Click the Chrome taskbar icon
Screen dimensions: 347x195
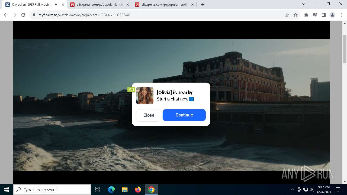[x=151, y=190]
